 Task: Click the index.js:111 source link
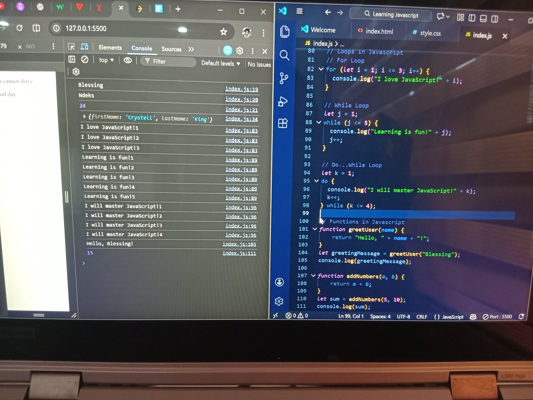coord(239,253)
